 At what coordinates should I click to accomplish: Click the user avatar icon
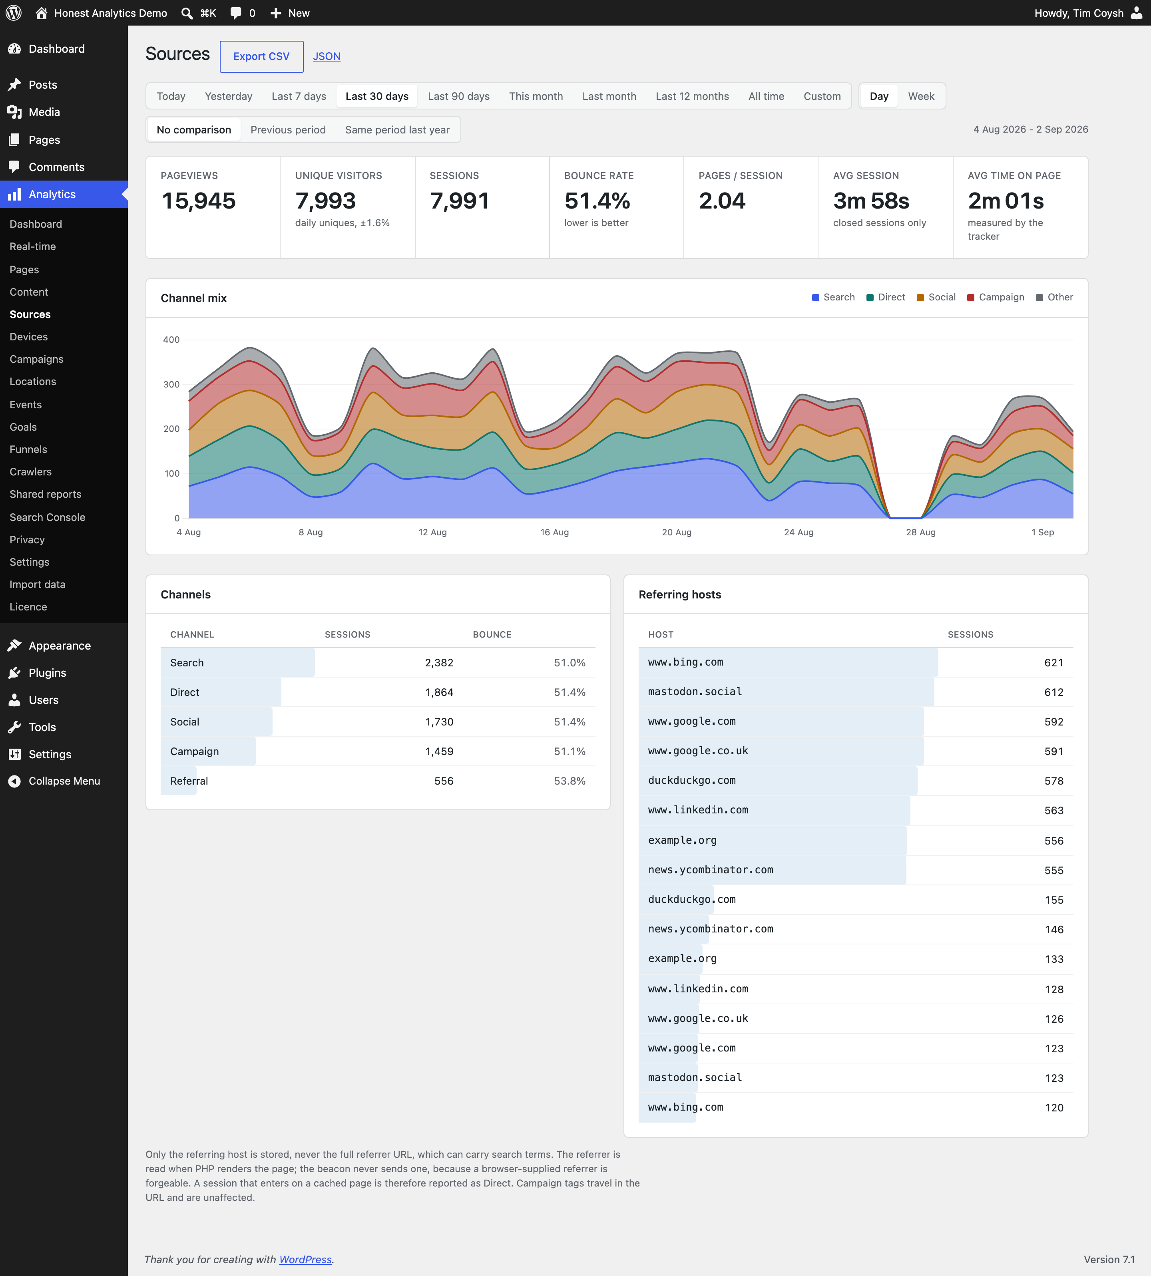pyautogui.click(x=1137, y=13)
